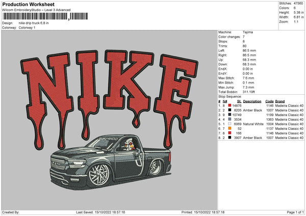Click the Machine value 'Tajima'
The height and width of the screenshot is (216, 306).
click(x=248, y=32)
